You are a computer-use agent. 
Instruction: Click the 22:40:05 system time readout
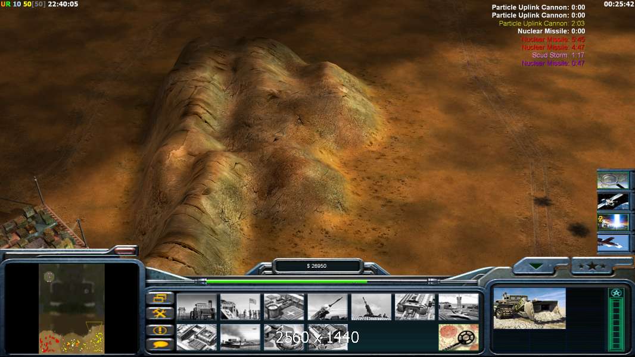tap(63, 4)
